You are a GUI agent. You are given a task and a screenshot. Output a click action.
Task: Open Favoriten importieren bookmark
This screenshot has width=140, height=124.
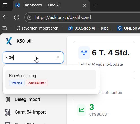[x=36, y=28]
